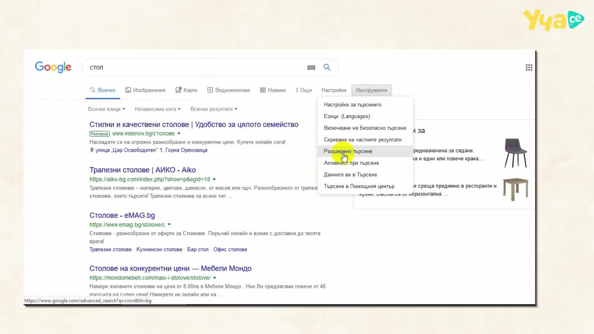Viewport: 594px width, 334px height.
Task: Expand the Независимо кога filter
Action: [x=158, y=109]
